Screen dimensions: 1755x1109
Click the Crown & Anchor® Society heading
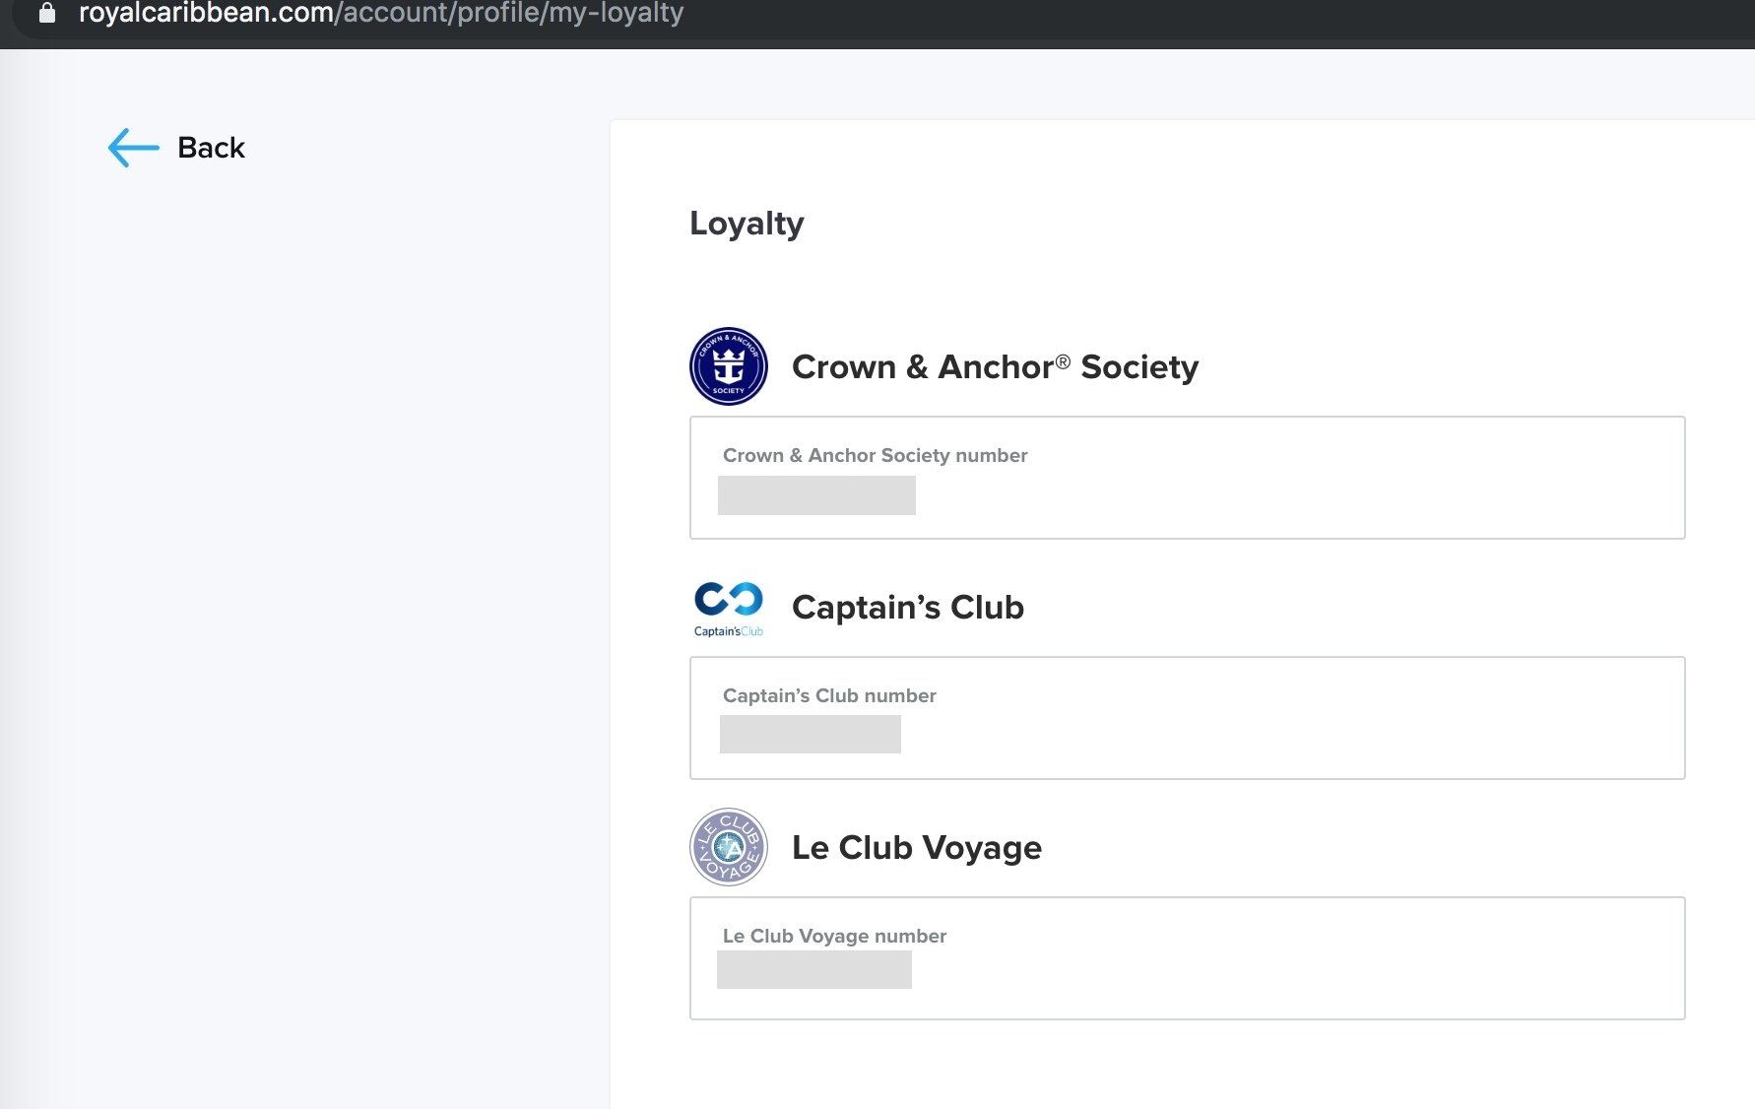click(995, 366)
